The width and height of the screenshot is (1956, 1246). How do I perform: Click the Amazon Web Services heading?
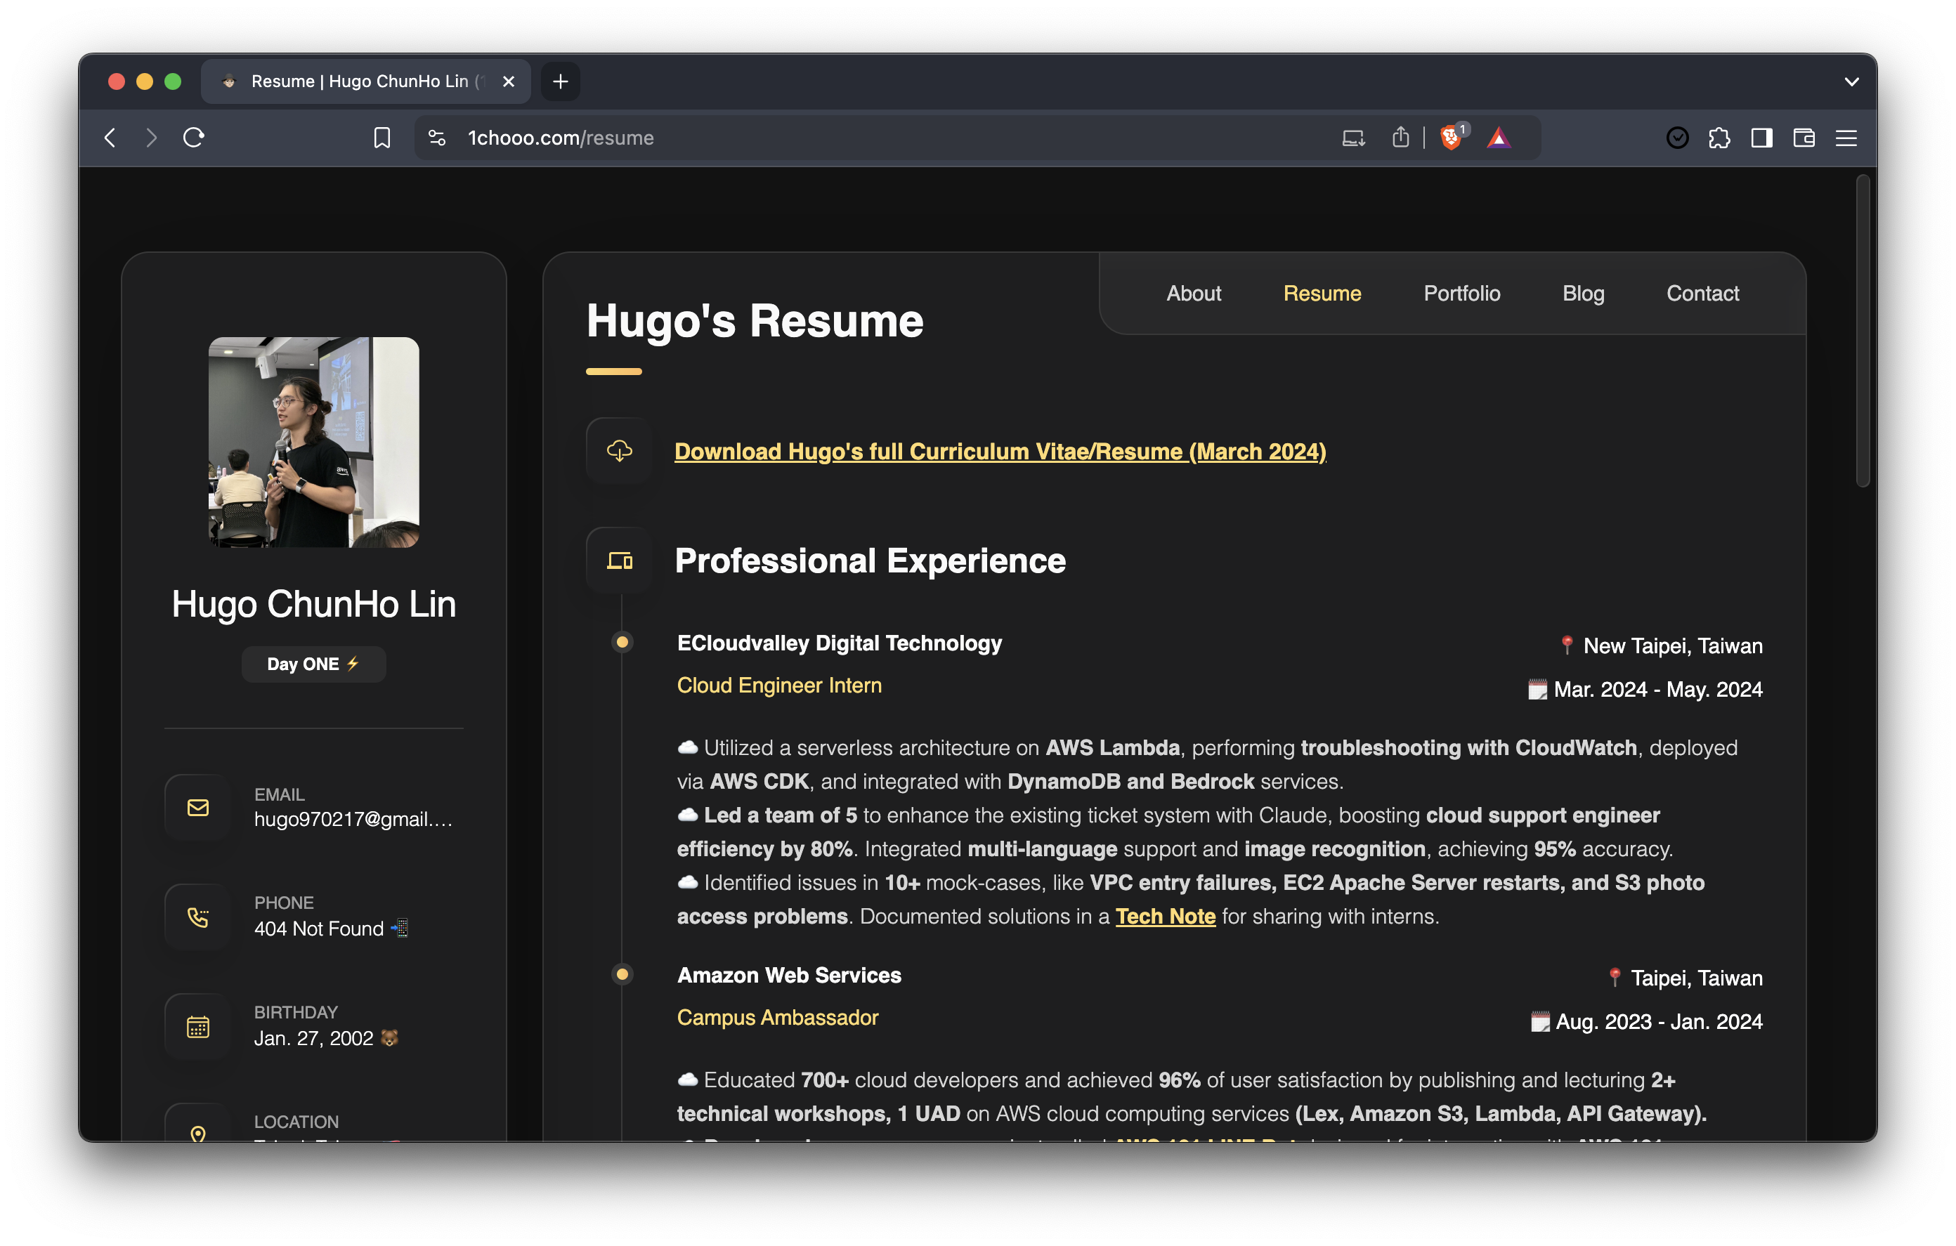pos(789,975)
